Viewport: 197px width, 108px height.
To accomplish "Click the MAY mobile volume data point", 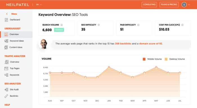I will coord(156,67).
